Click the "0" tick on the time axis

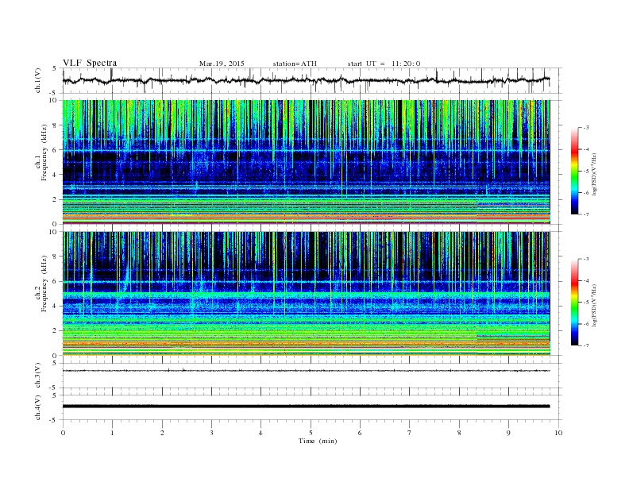point(63,433)
